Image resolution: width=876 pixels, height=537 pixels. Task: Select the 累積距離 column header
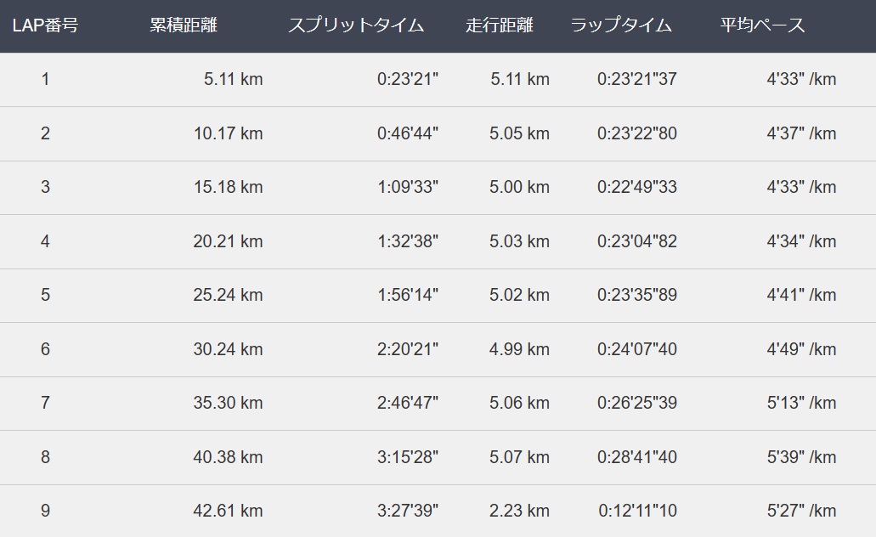point(184,25)
